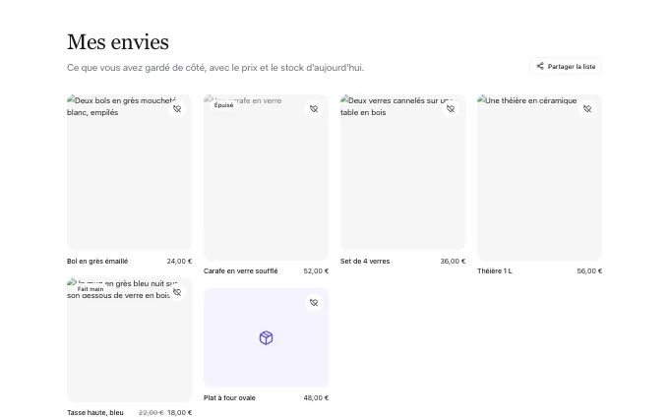Screen dimensions: 669x418
Task: Remove Set de 4 verres from wishlist
Action: click(451, 109)
